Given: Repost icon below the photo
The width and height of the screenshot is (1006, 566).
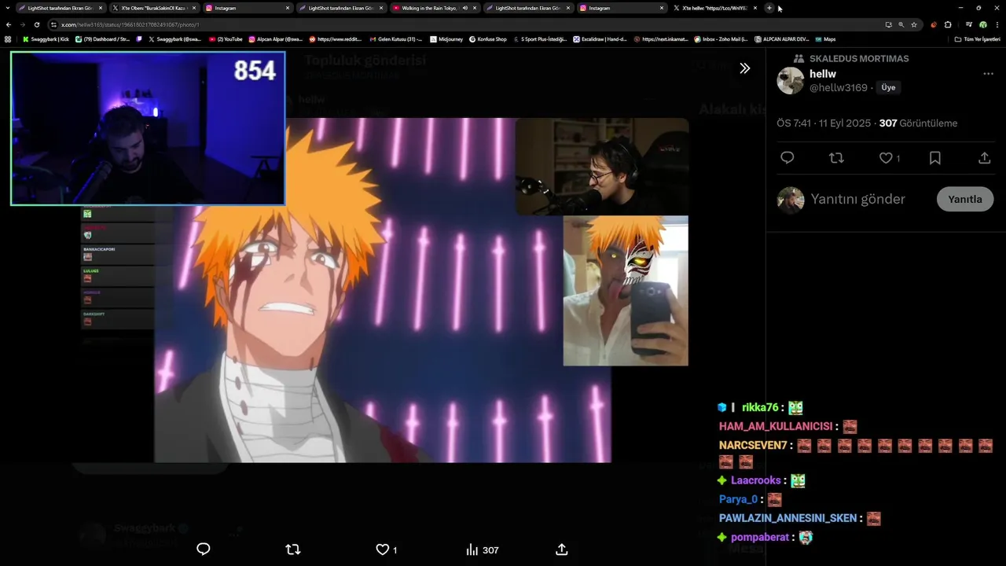Looking at the screenshot, I should point(293,549).
